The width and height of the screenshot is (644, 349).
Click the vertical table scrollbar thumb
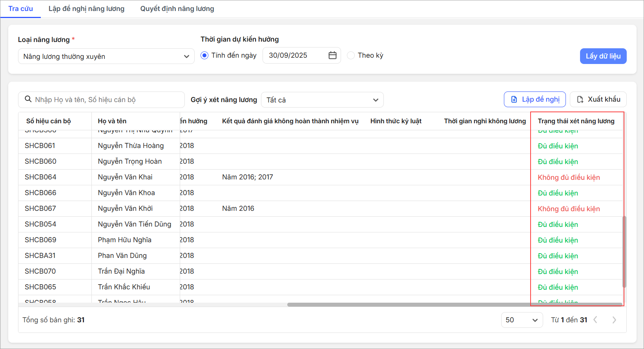(624, 251)
